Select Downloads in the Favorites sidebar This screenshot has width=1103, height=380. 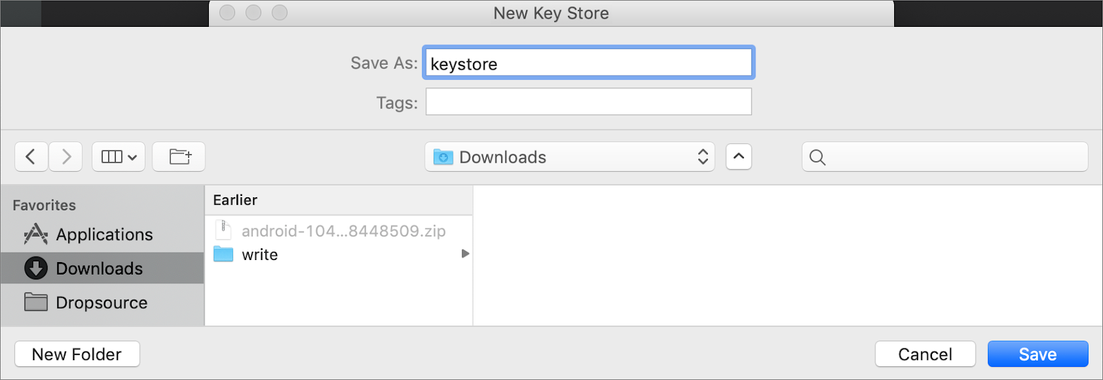99,268
